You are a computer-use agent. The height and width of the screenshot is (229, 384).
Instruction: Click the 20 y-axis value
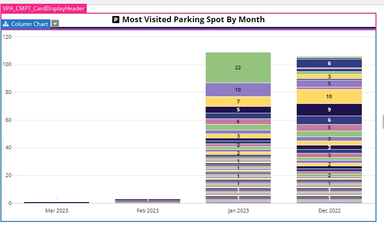click(8, 175)
